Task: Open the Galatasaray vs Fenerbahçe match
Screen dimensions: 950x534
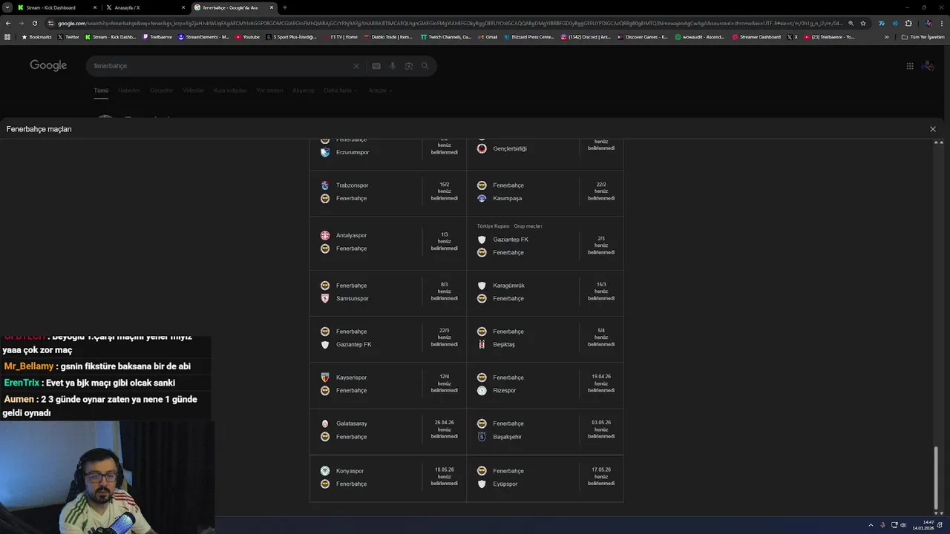Action: pos(388,430)
